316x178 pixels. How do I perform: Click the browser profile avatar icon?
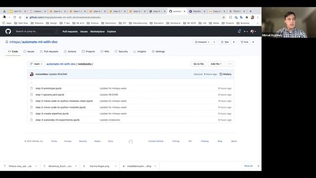tap(252, 17)
